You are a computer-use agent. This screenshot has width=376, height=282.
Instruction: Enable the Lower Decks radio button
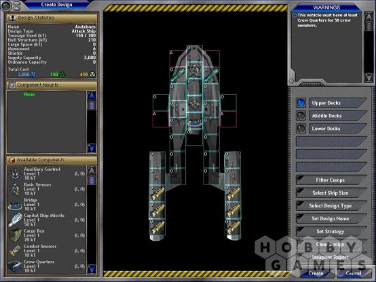click(x=301, y=128)
